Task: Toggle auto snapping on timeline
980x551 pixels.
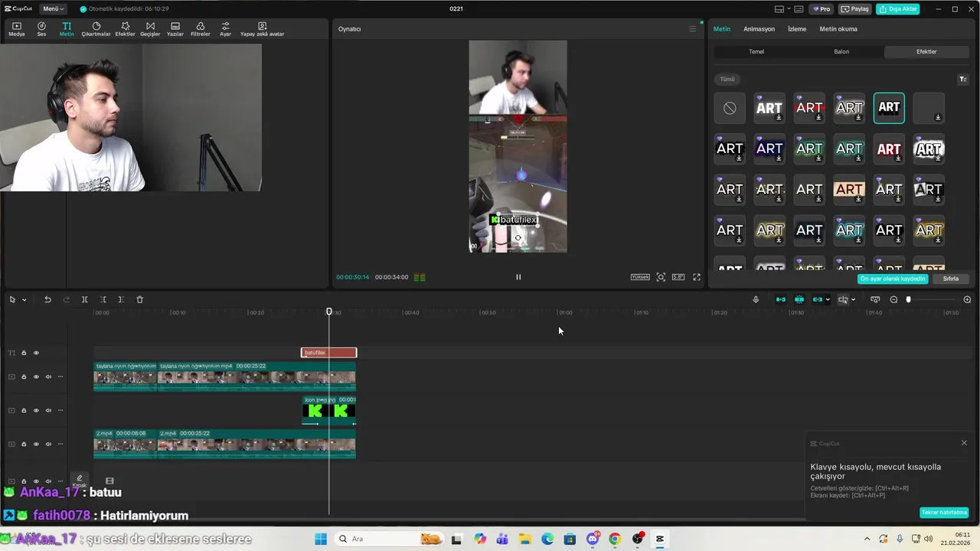Action: (799, 299)
